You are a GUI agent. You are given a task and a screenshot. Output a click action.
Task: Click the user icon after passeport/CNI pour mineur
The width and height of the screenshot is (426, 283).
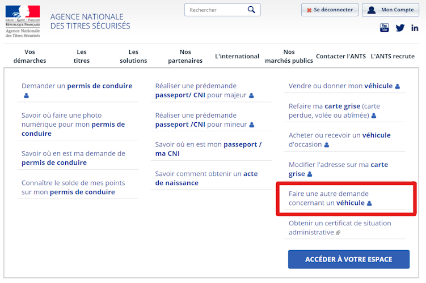click(x=252, y=125)
